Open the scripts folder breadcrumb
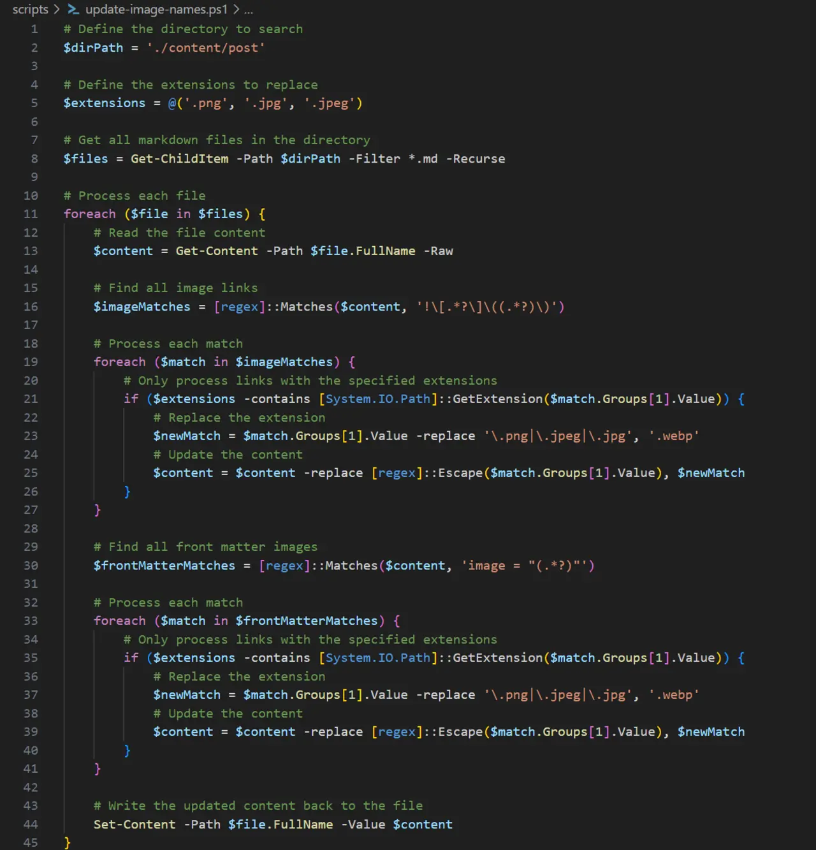This screenshot has width=816, height=850. coord(30,10)
